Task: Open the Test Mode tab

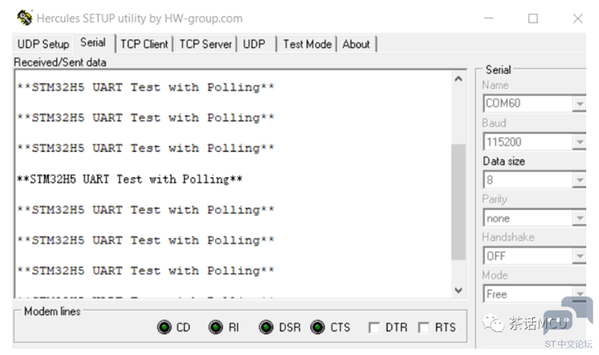Action: [307, 44]
